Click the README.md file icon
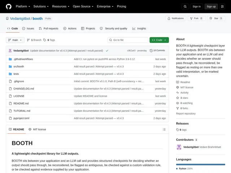Image resolution: width=231 pixels, height=173 pixels. [10, 103]
